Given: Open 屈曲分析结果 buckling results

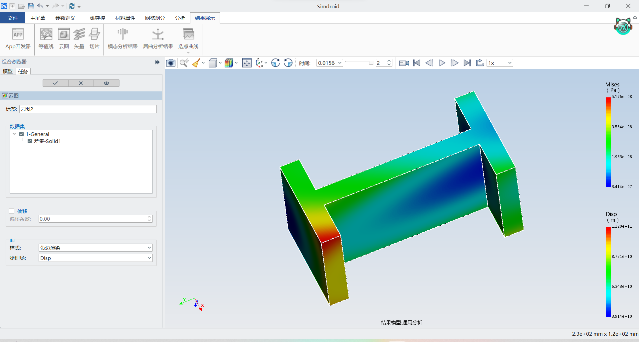Looking at the screenshot, I should tap(158, 39).
